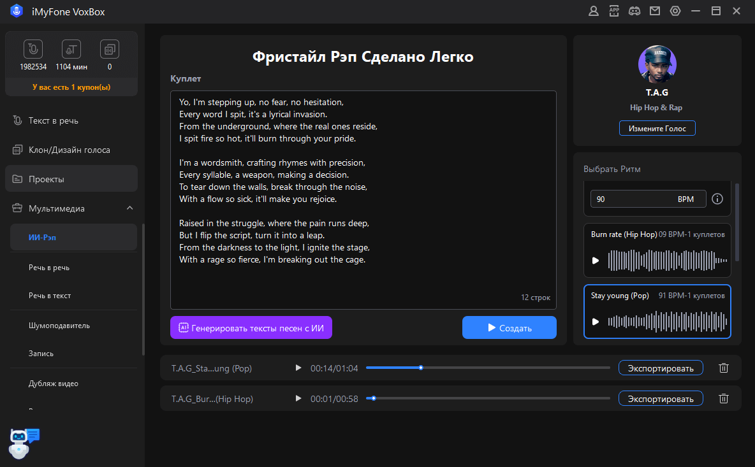The image size is (755, 467).
Task: Play the Stay young (Pop) beat preview
Action: [x=596, y=322]
